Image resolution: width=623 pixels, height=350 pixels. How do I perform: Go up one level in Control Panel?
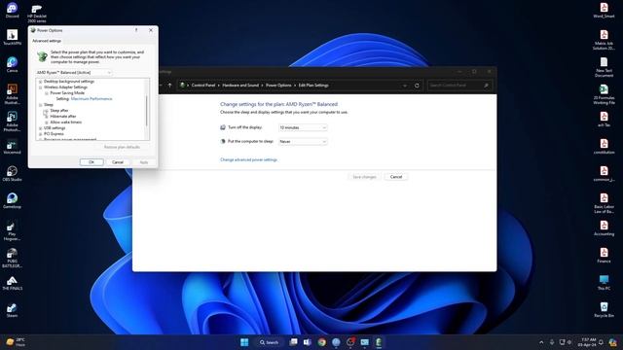[x=169, y=86]
